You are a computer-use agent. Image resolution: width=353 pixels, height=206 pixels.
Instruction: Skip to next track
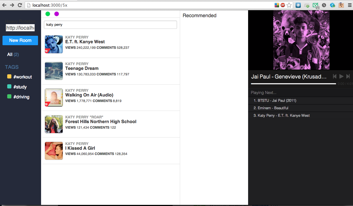point(348,76)
